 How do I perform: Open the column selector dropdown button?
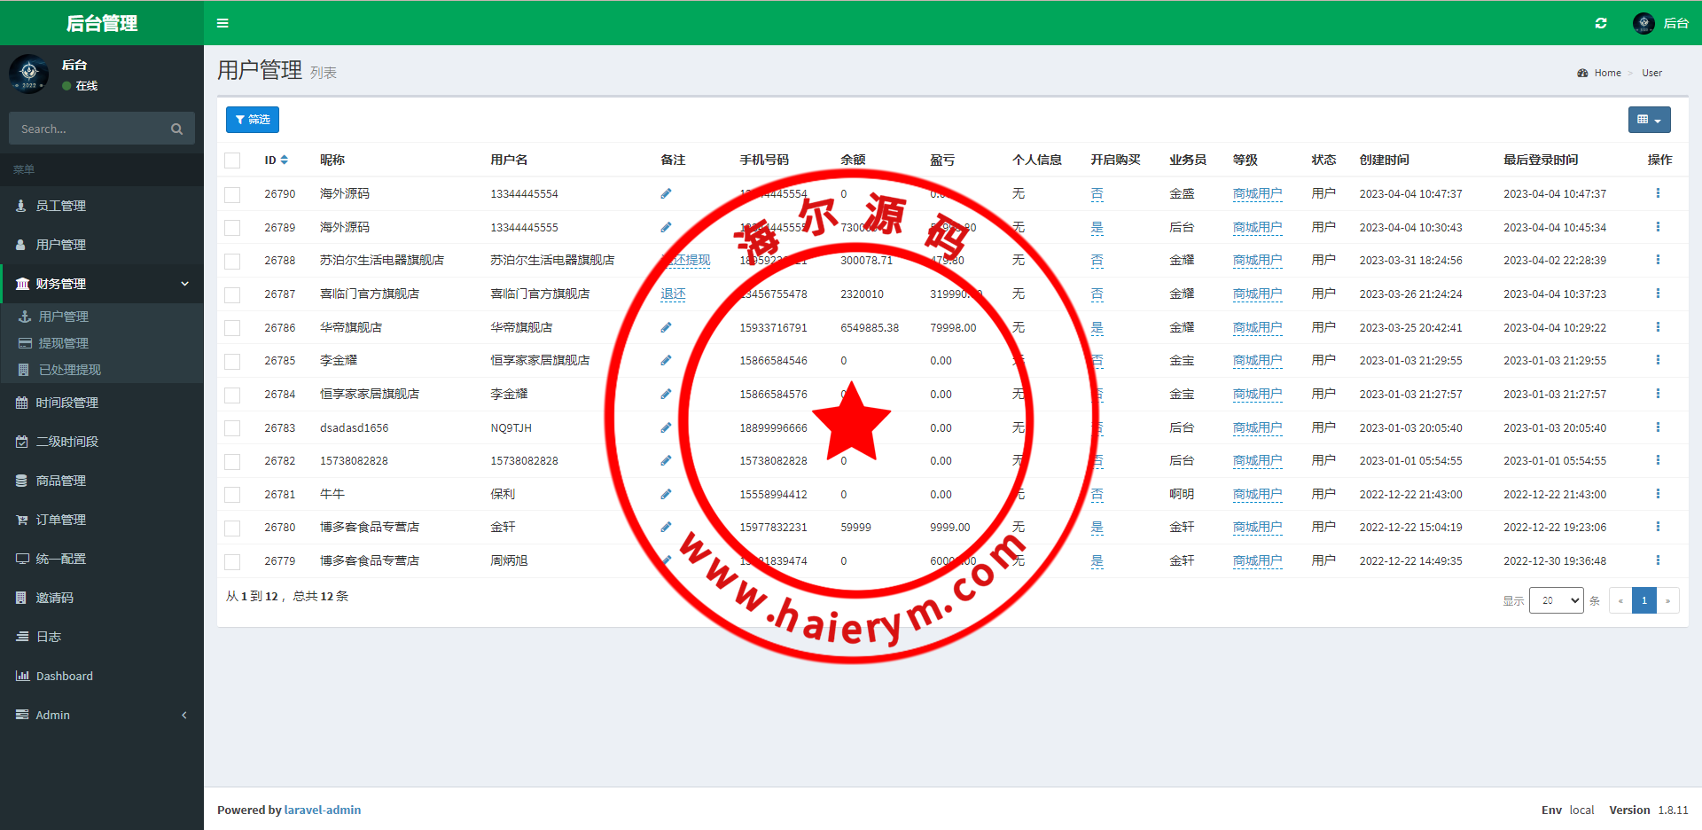[1649, 120]
